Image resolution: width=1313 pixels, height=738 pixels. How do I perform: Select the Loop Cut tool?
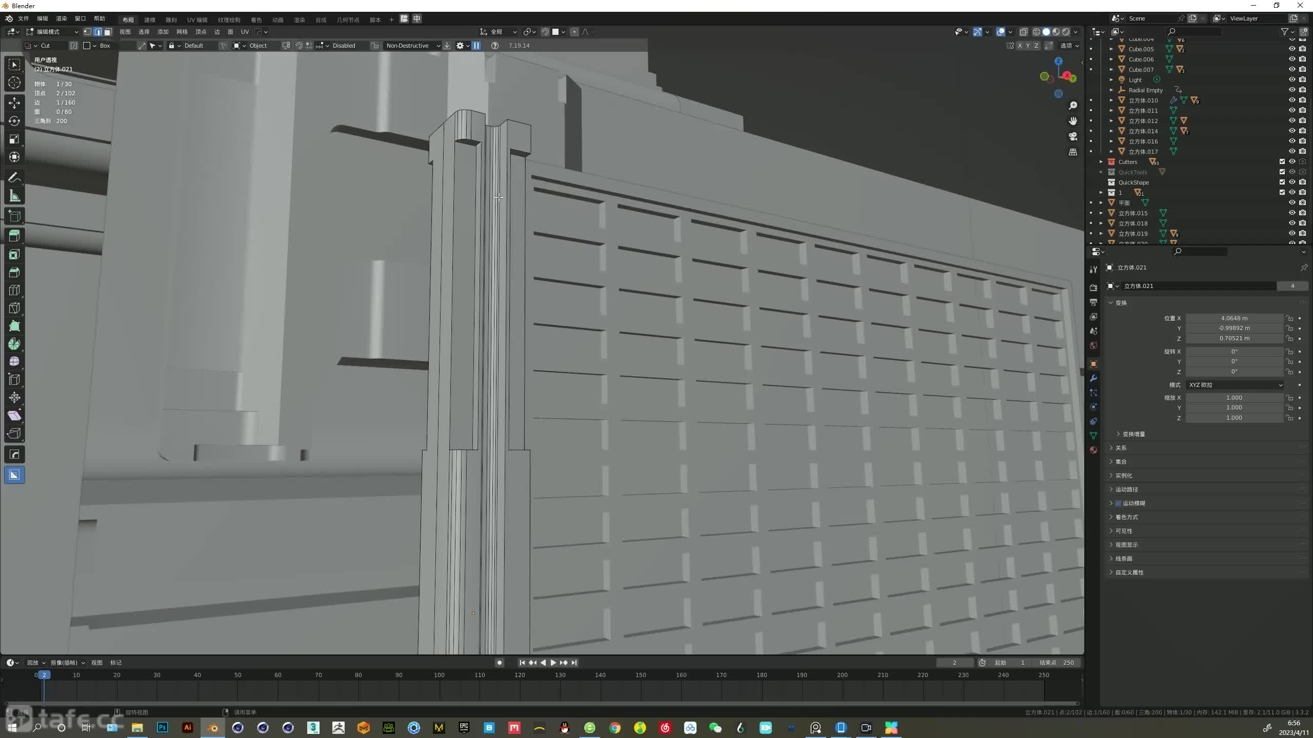coord(14,290)
